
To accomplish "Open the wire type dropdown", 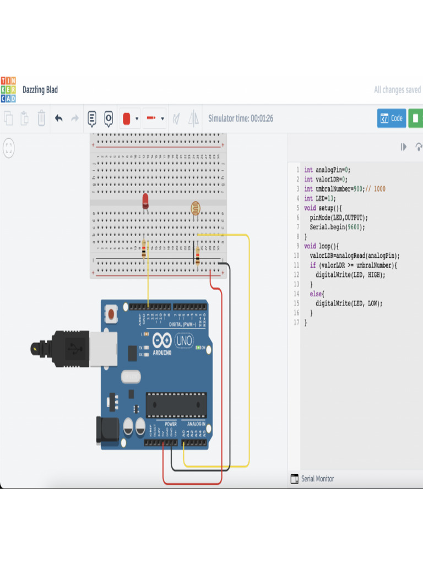I will (x=154, y=118).
